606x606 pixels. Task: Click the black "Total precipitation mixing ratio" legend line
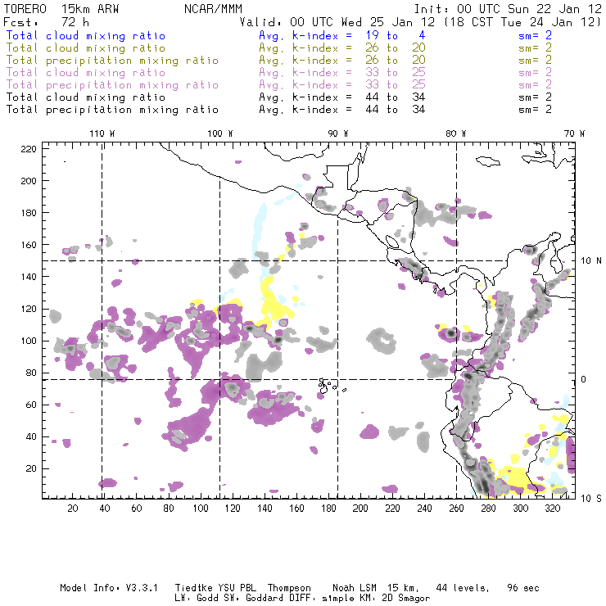click(112, 110)
